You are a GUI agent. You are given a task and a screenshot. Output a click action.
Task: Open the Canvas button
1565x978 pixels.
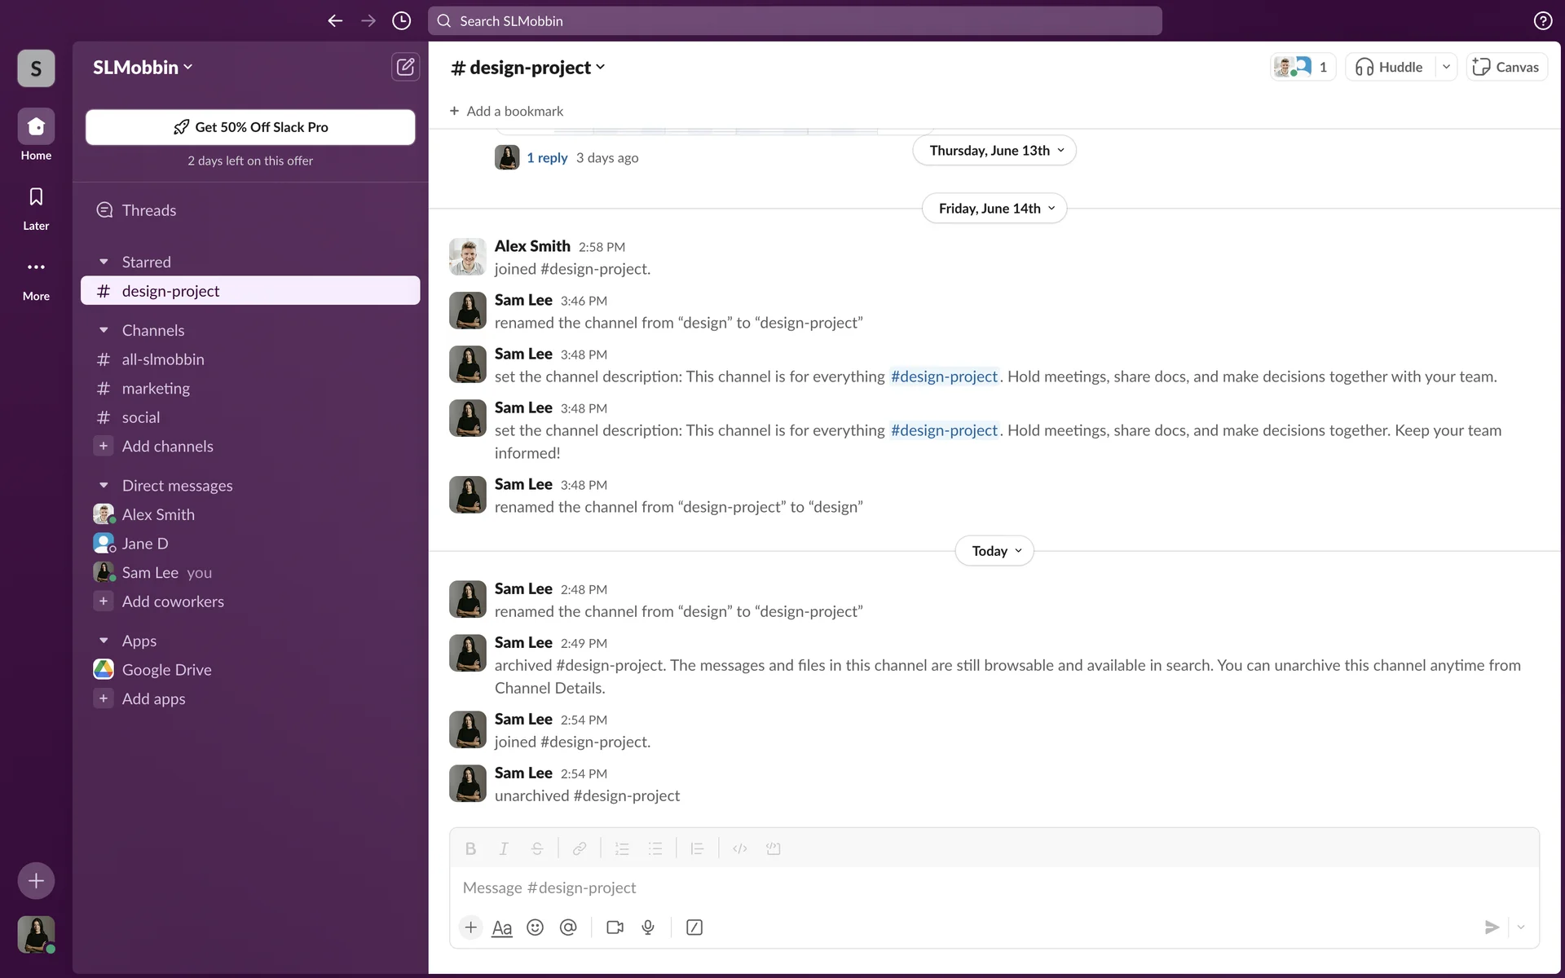(1506, 67)
